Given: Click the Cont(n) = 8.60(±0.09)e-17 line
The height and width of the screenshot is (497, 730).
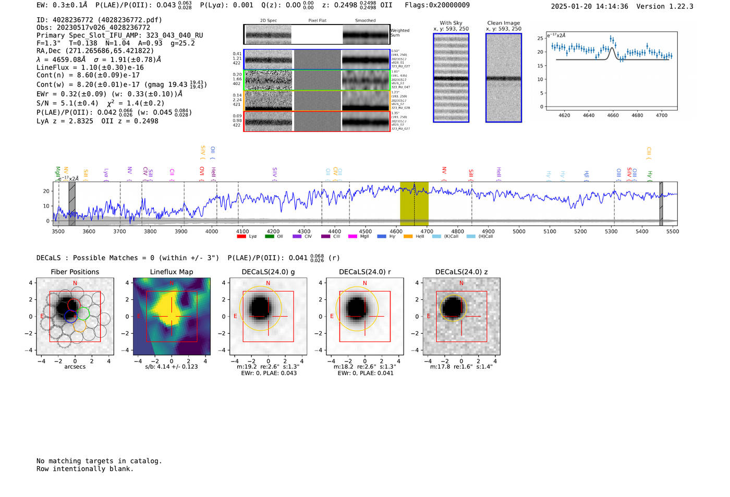Looking at the screenshot, I should click(x=88, y=75).
